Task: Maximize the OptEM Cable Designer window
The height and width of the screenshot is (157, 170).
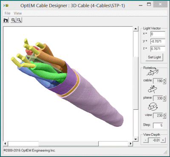Action: (x=149, y=5)
